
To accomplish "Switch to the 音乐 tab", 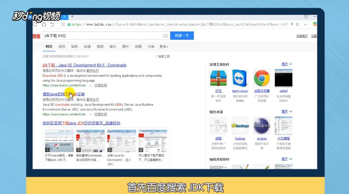I will coord(113,46).
